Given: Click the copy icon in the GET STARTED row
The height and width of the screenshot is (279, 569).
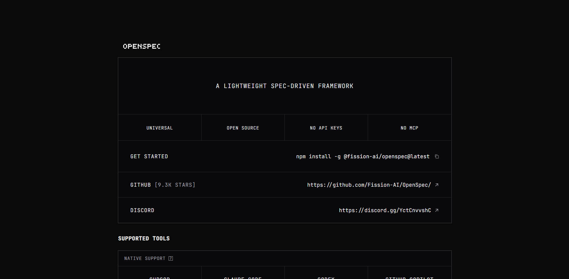Looking at the screenshot, I should (437, 156).
